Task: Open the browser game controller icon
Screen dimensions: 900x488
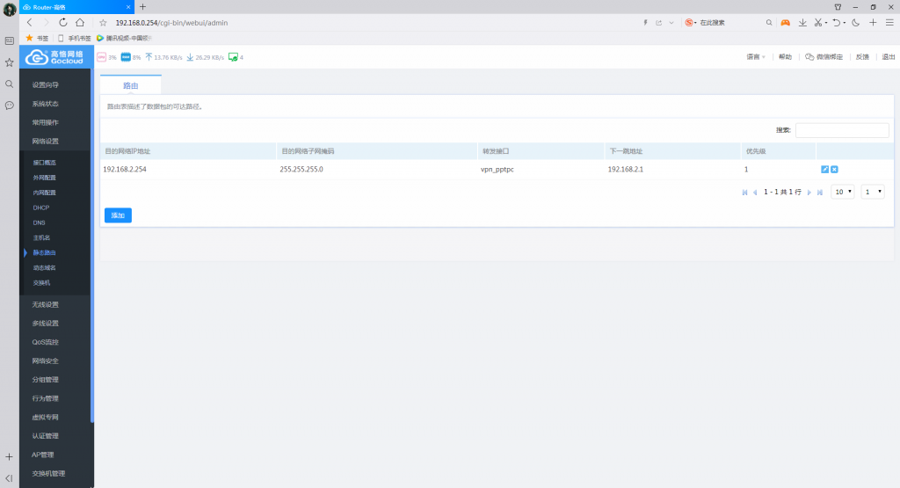Action: coord(785,22)
